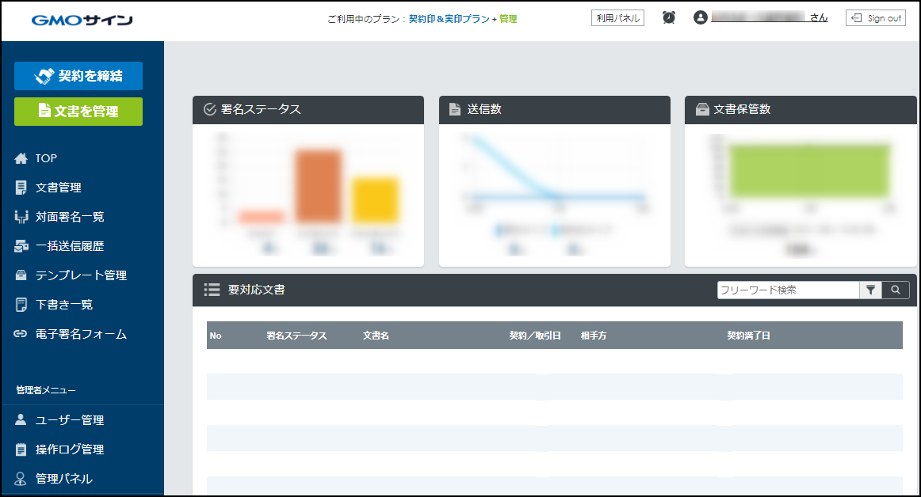Click the magnifier search icon
The width and height of the screenshot is (921, 497).
coord(896,290)
